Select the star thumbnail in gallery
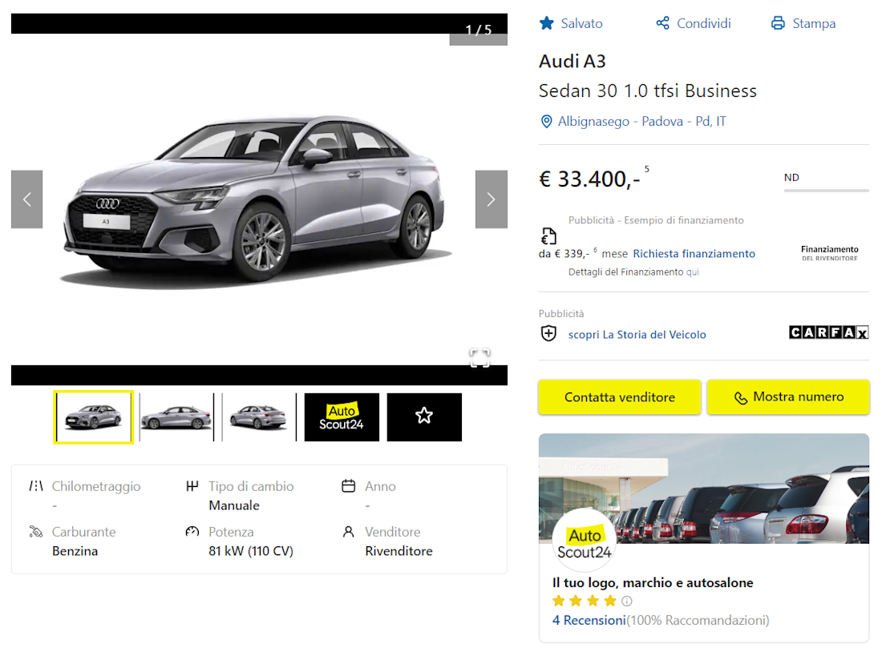Screen dimensions: 882x652 tap(424, 417)
